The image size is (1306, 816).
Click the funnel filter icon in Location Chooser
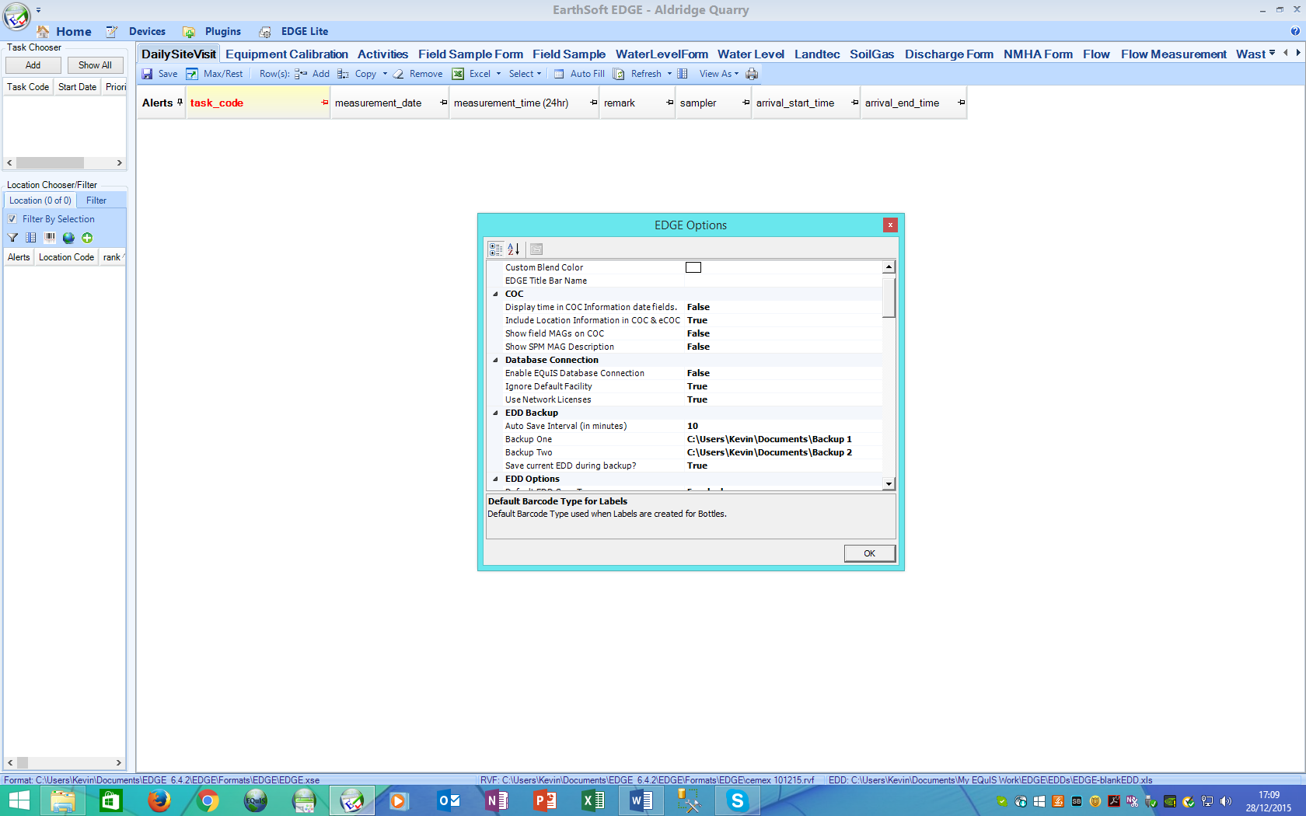pos(12,238)
